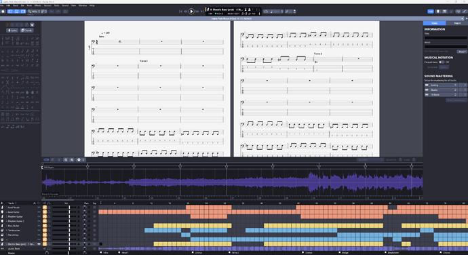
Task: Open the Lyrics editor button
Action: tap(12, 30)
